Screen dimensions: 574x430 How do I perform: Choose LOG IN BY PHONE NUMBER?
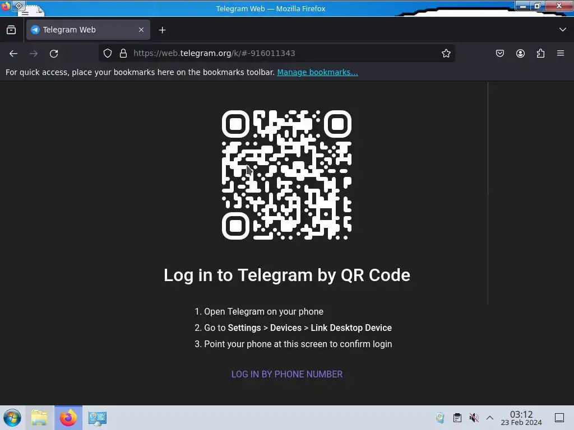tap(287, 374)
